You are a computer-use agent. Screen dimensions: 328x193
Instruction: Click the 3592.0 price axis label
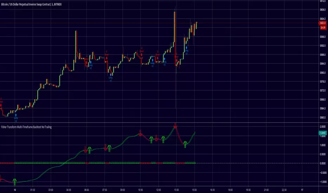323,46
